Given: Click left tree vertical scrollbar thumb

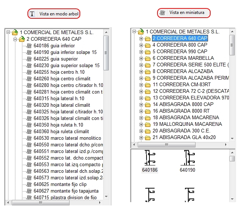Looking at the screenshot, I should pos(106,53).
